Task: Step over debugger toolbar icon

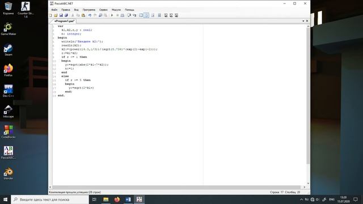Action: [x=129, y=15]
